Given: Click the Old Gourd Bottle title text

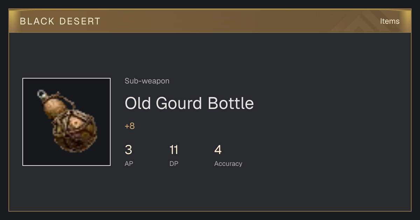Looking at the screenshot, I should coord(189,103).
